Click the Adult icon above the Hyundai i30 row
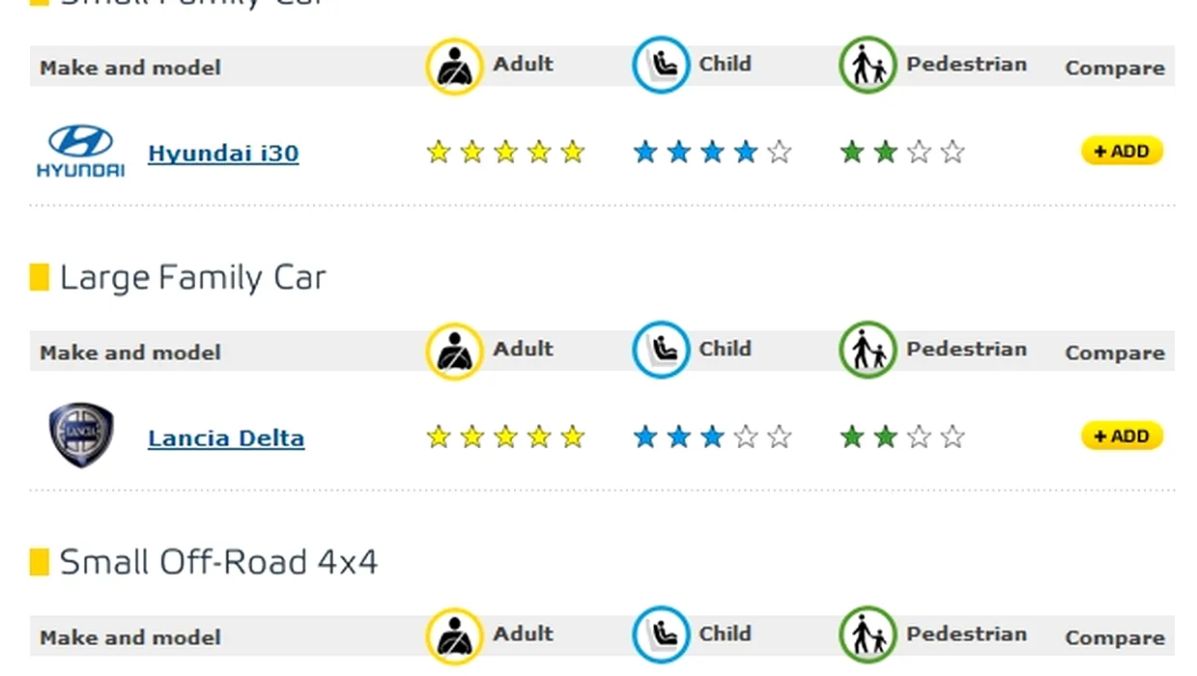 (454, 66)
